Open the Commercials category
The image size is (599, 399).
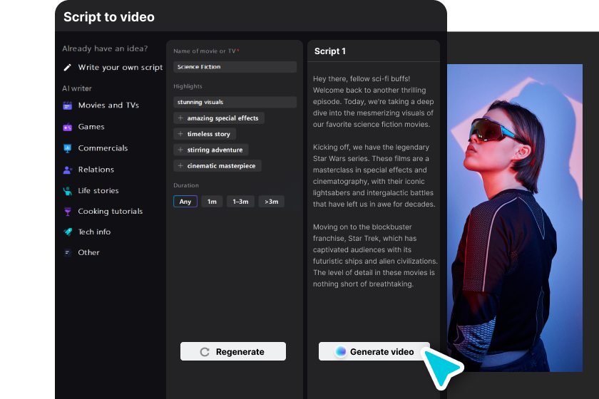click(96, 148)
